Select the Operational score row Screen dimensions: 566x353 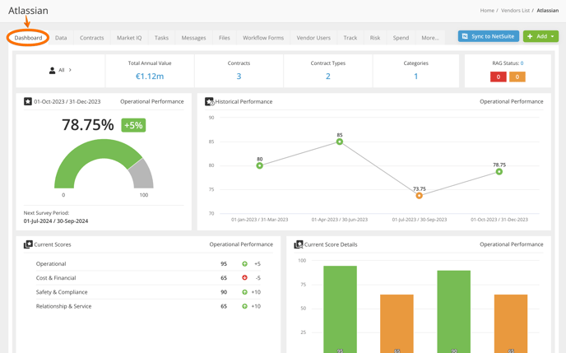(x=148, y=264)
